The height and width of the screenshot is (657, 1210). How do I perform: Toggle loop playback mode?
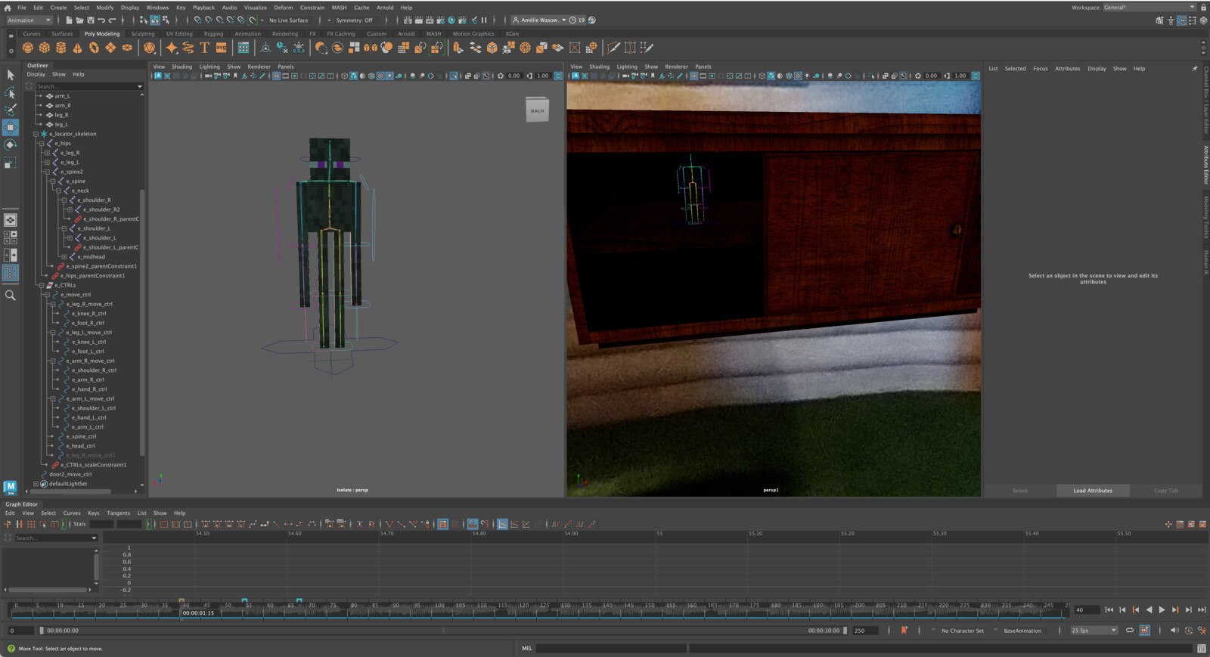[x=1130, y=630]
